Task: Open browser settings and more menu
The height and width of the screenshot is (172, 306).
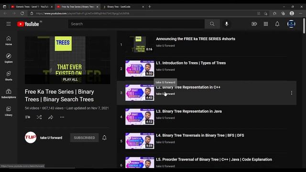Action: [301, 13]
